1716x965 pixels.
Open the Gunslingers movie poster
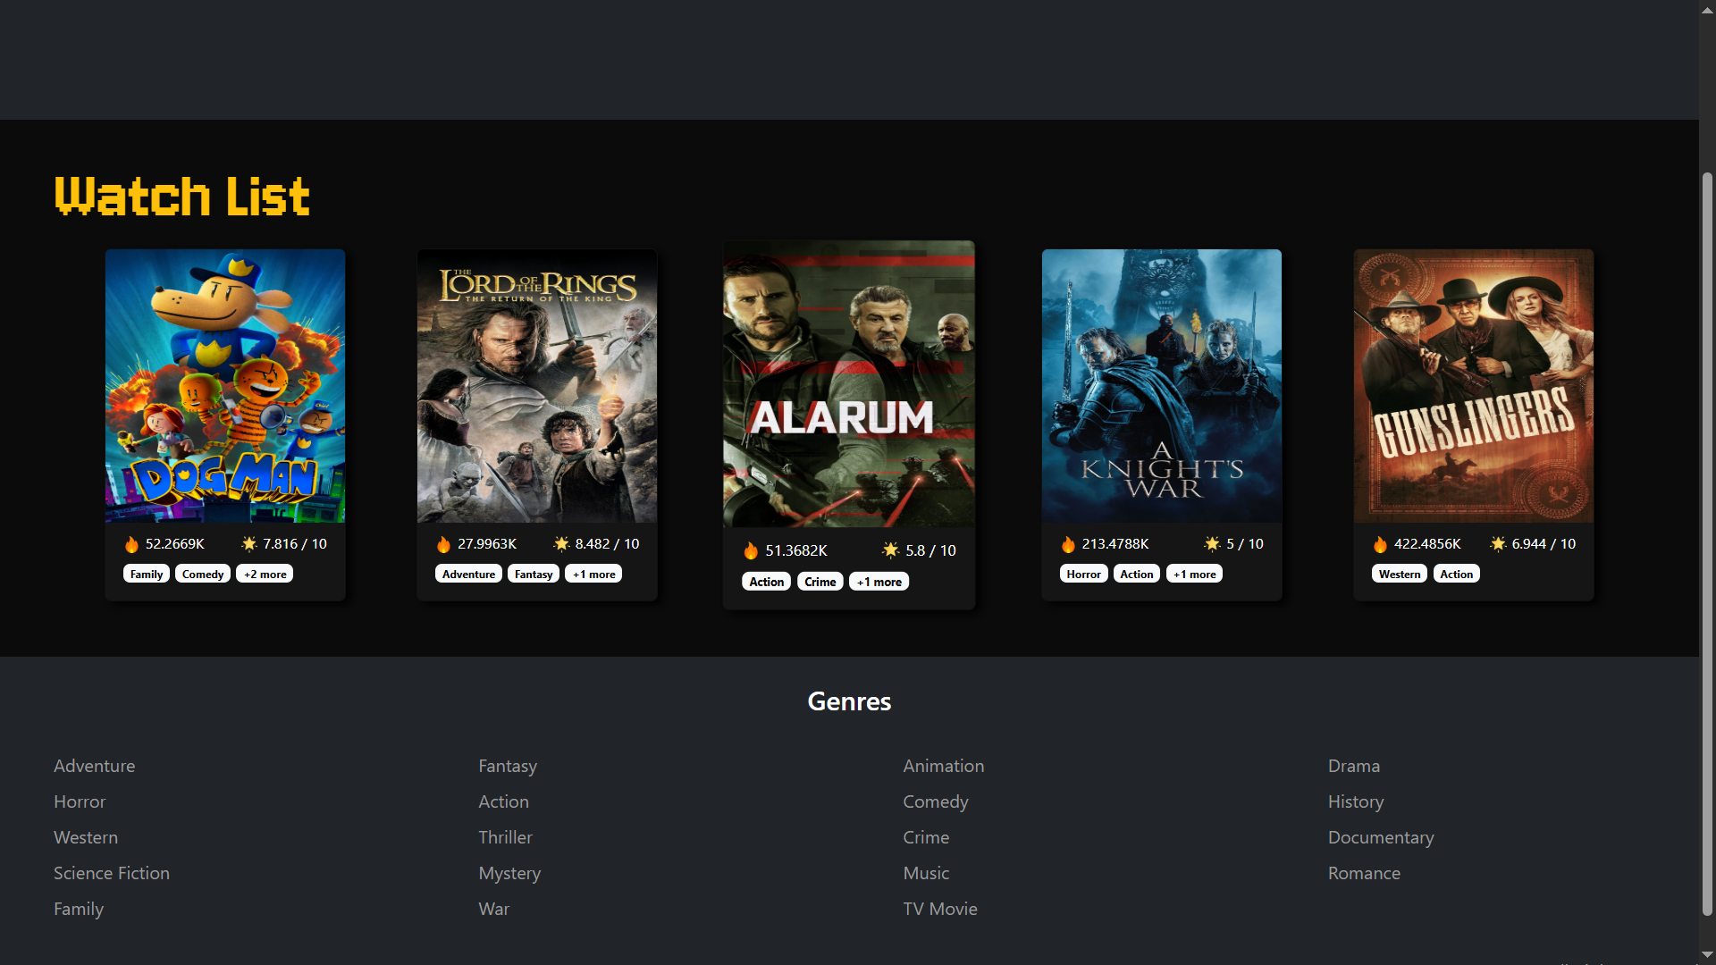click(x=1473, y=386)
